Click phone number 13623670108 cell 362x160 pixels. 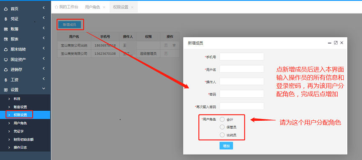point(105,53)
